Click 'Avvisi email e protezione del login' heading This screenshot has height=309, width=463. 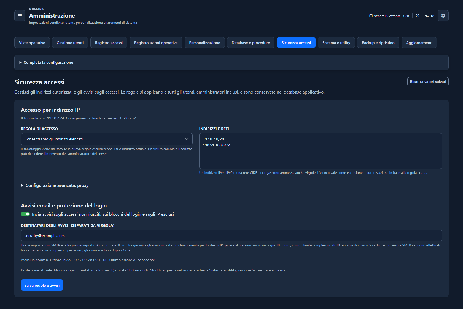pyautogui.click(x=64, y=206)
